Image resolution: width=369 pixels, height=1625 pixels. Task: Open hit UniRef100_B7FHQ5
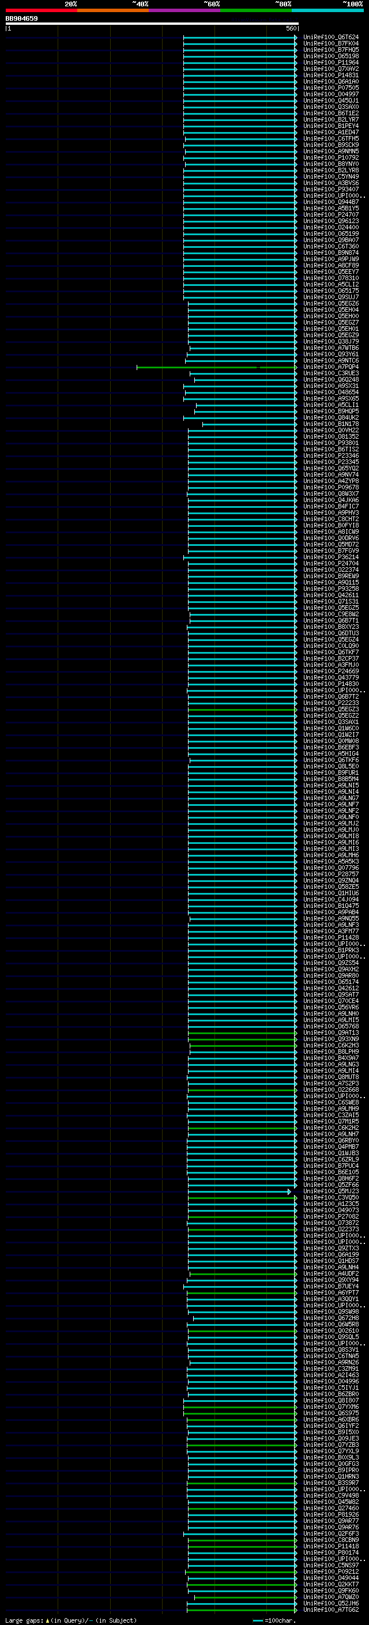pyautogui.click(x=331, y=50)
